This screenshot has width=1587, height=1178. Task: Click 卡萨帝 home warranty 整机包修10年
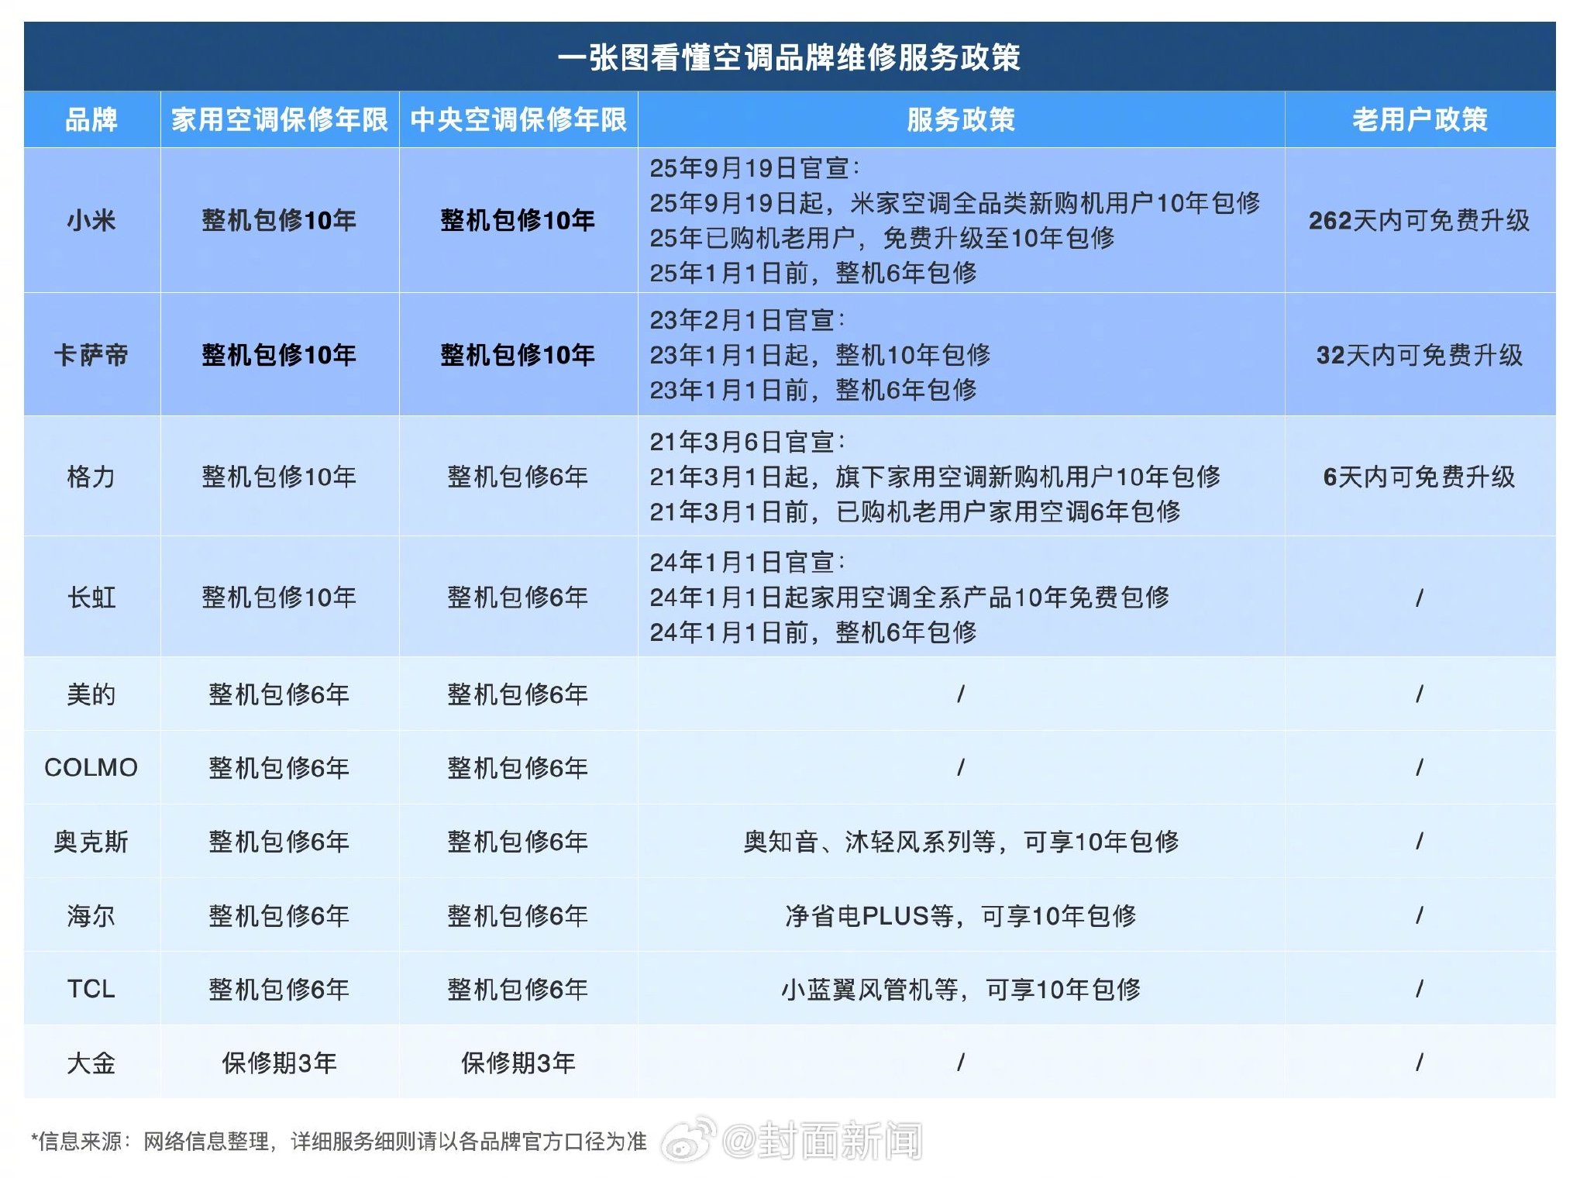coord(280,355)
